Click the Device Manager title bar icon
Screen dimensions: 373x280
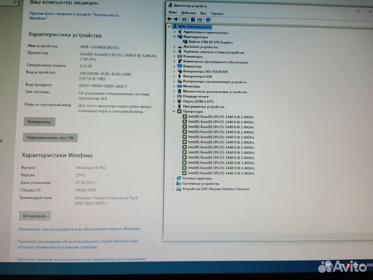click(x=170, y=5)
